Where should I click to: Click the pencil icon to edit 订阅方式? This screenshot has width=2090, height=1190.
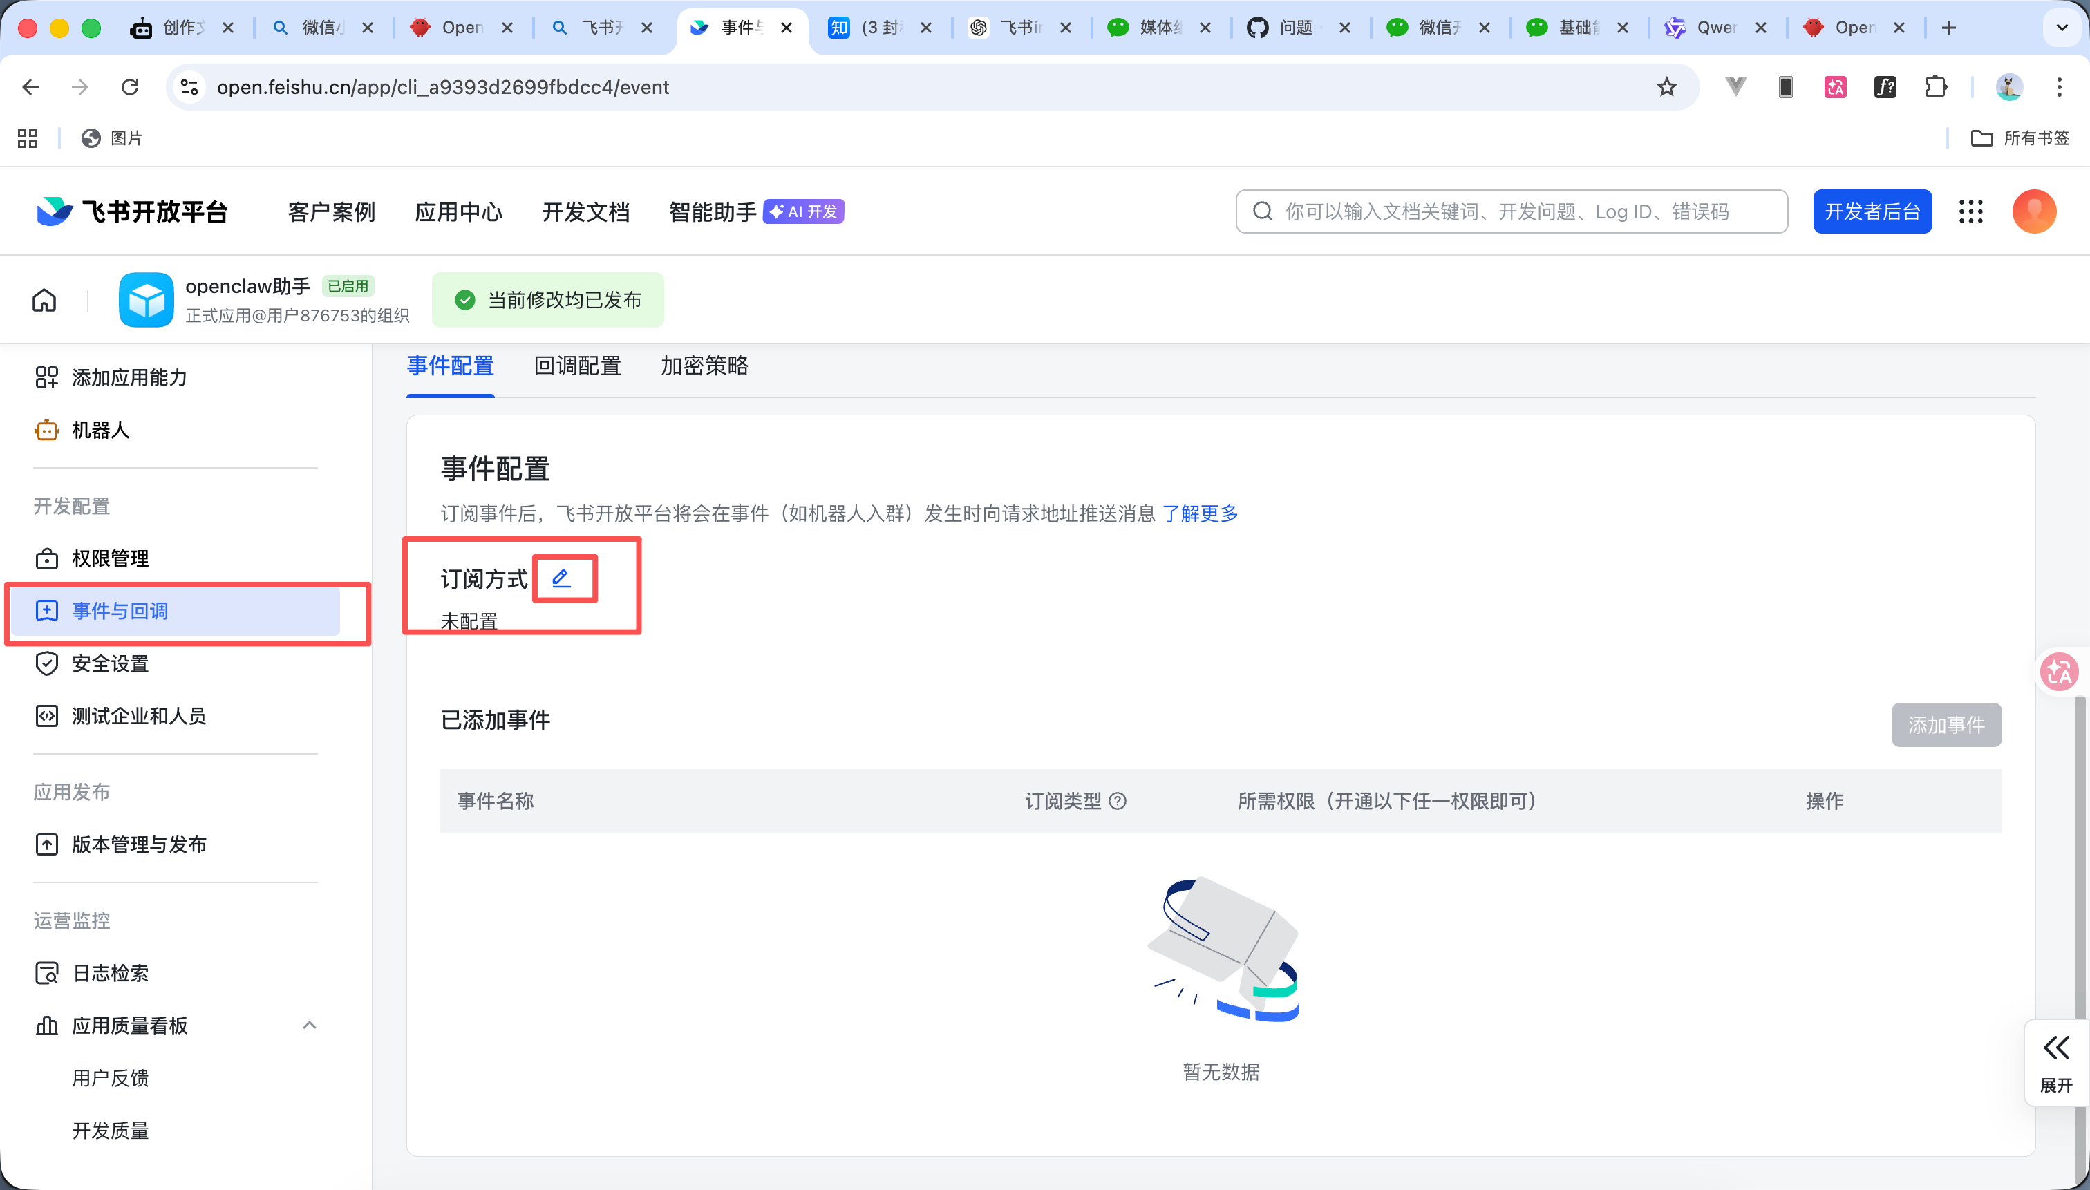pyautogui.click(x=563, y=578)
